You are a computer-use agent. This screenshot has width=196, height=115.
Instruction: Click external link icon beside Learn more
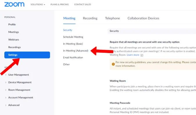click(x=142, y=55)
